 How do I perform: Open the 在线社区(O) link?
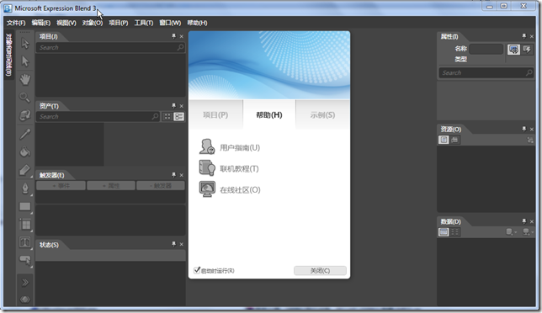coord(240,190)
